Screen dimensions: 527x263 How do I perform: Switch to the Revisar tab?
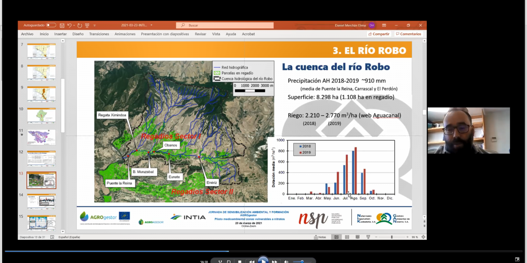pos(201,34)
